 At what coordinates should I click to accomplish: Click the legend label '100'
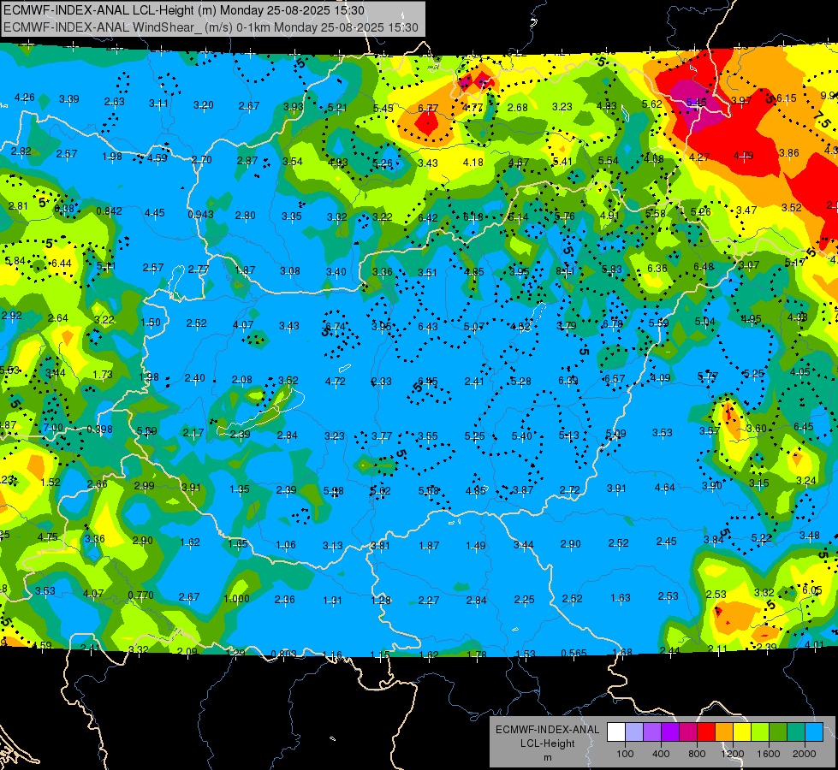(625, 754)
